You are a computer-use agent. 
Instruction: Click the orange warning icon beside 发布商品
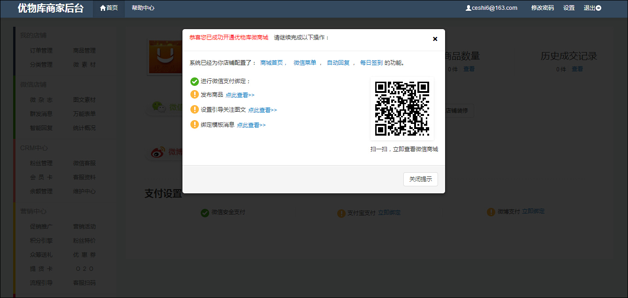pos(194,95)
